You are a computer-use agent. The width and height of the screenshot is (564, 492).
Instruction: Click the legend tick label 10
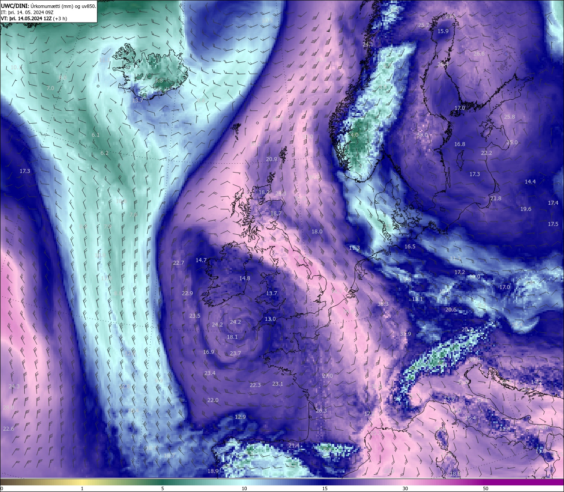coord(244,488)
